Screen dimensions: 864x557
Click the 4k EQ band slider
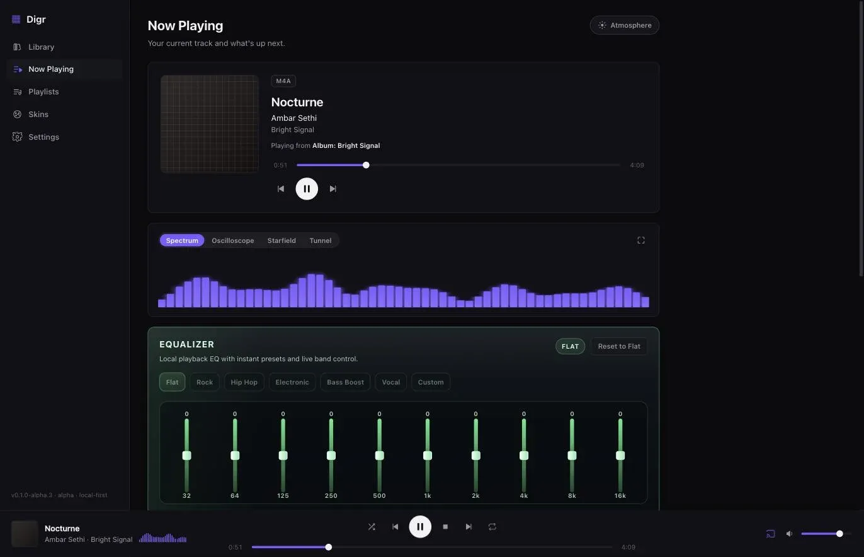(524, 455)
